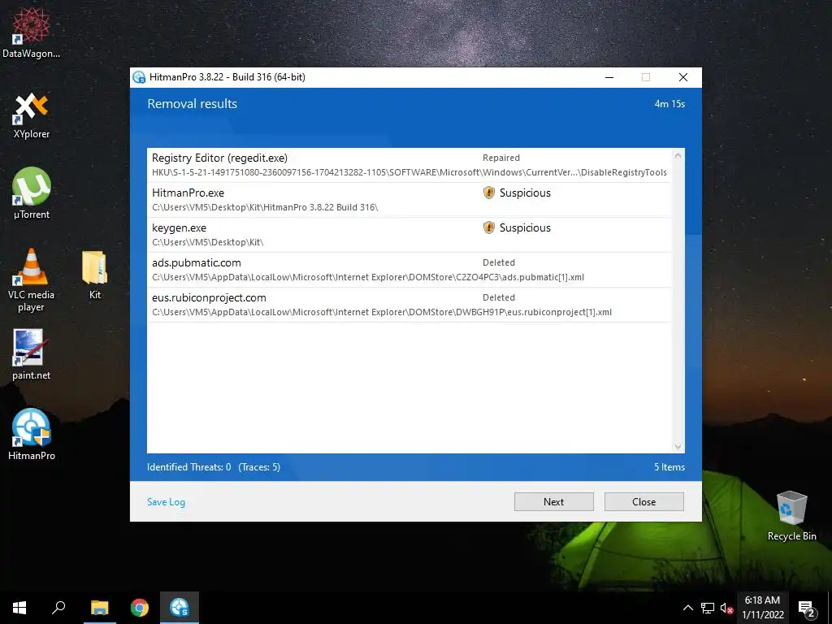The height and width of the screenshot is (624, 832).
Task: Click the ads.pubmatic[1].xml file path
Action: click(368, 277)
